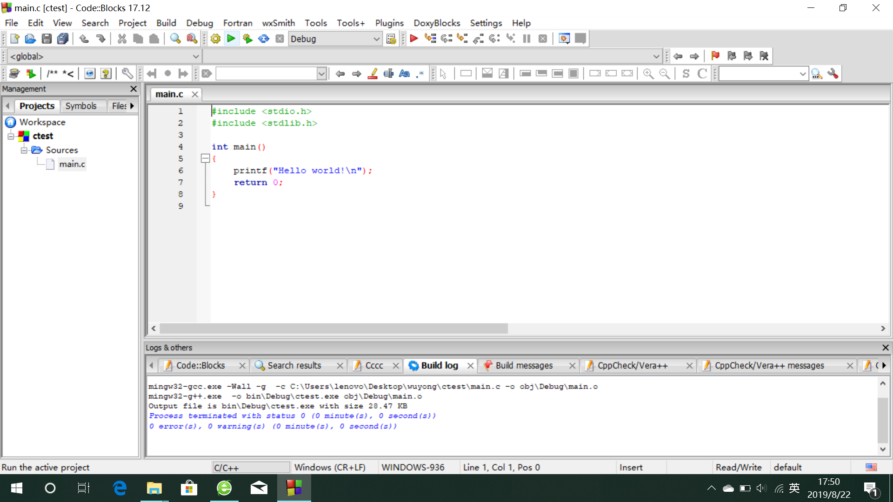This screenshot has height=502, width=893.
Task: Go to the next bookmark icon
Action: 748,56
